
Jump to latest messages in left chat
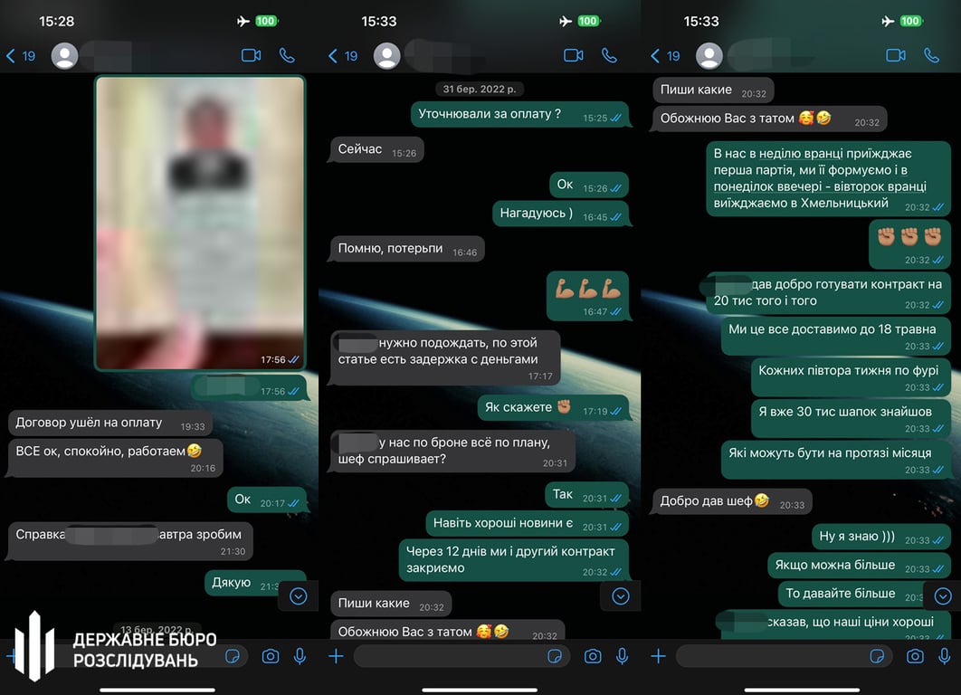pos(298,596)
